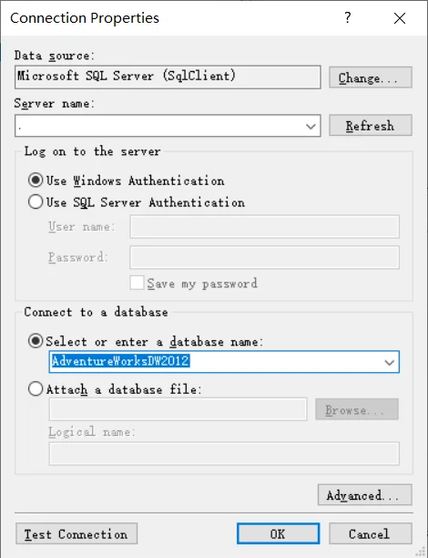Close the Connection Properties dialog

pyautogui.click(x=400, y=18)
